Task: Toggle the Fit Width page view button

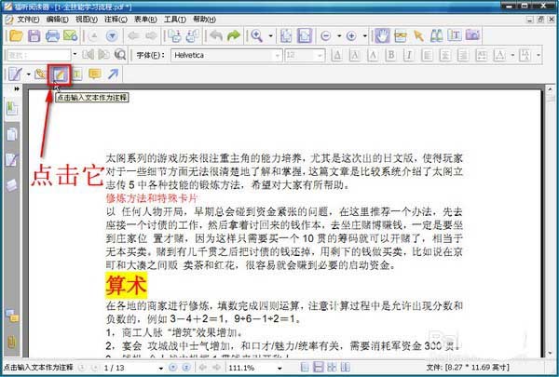Action: [305, 35]
